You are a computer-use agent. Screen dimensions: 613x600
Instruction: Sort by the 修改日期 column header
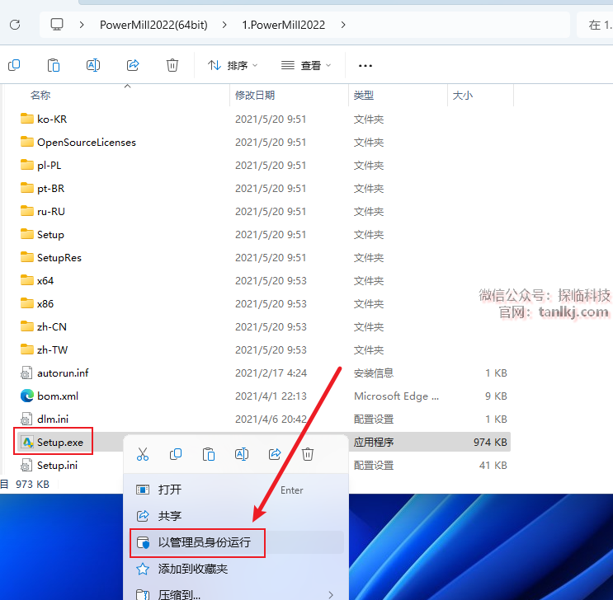pyautogui.click(x=255, y=96)
